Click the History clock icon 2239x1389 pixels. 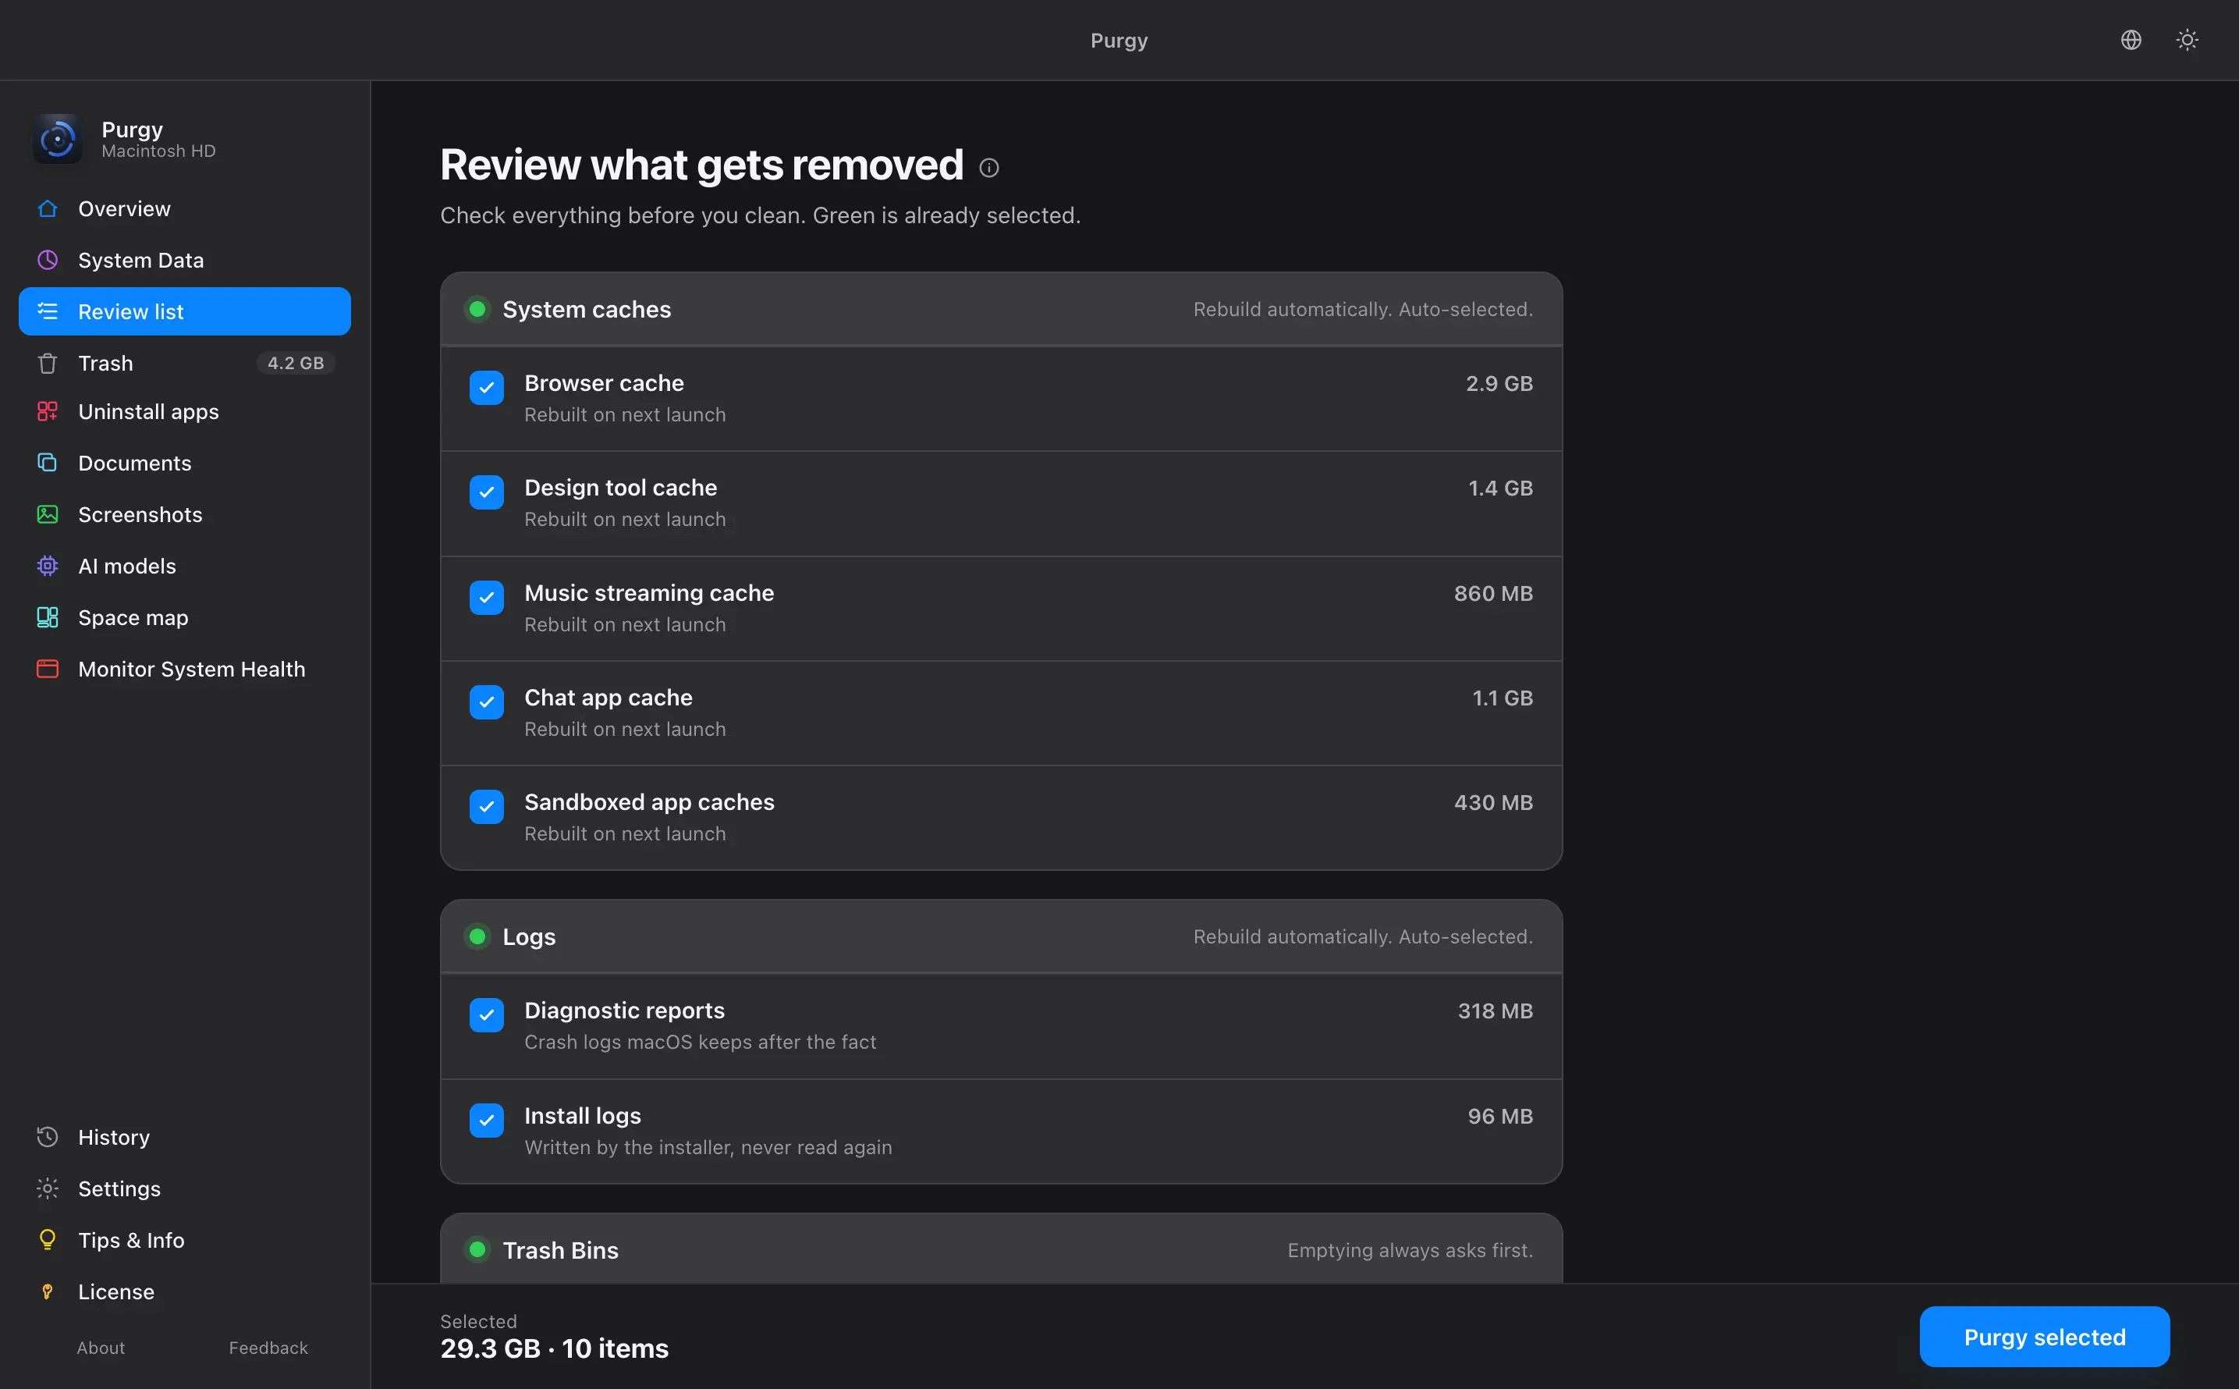[48, 1137]
